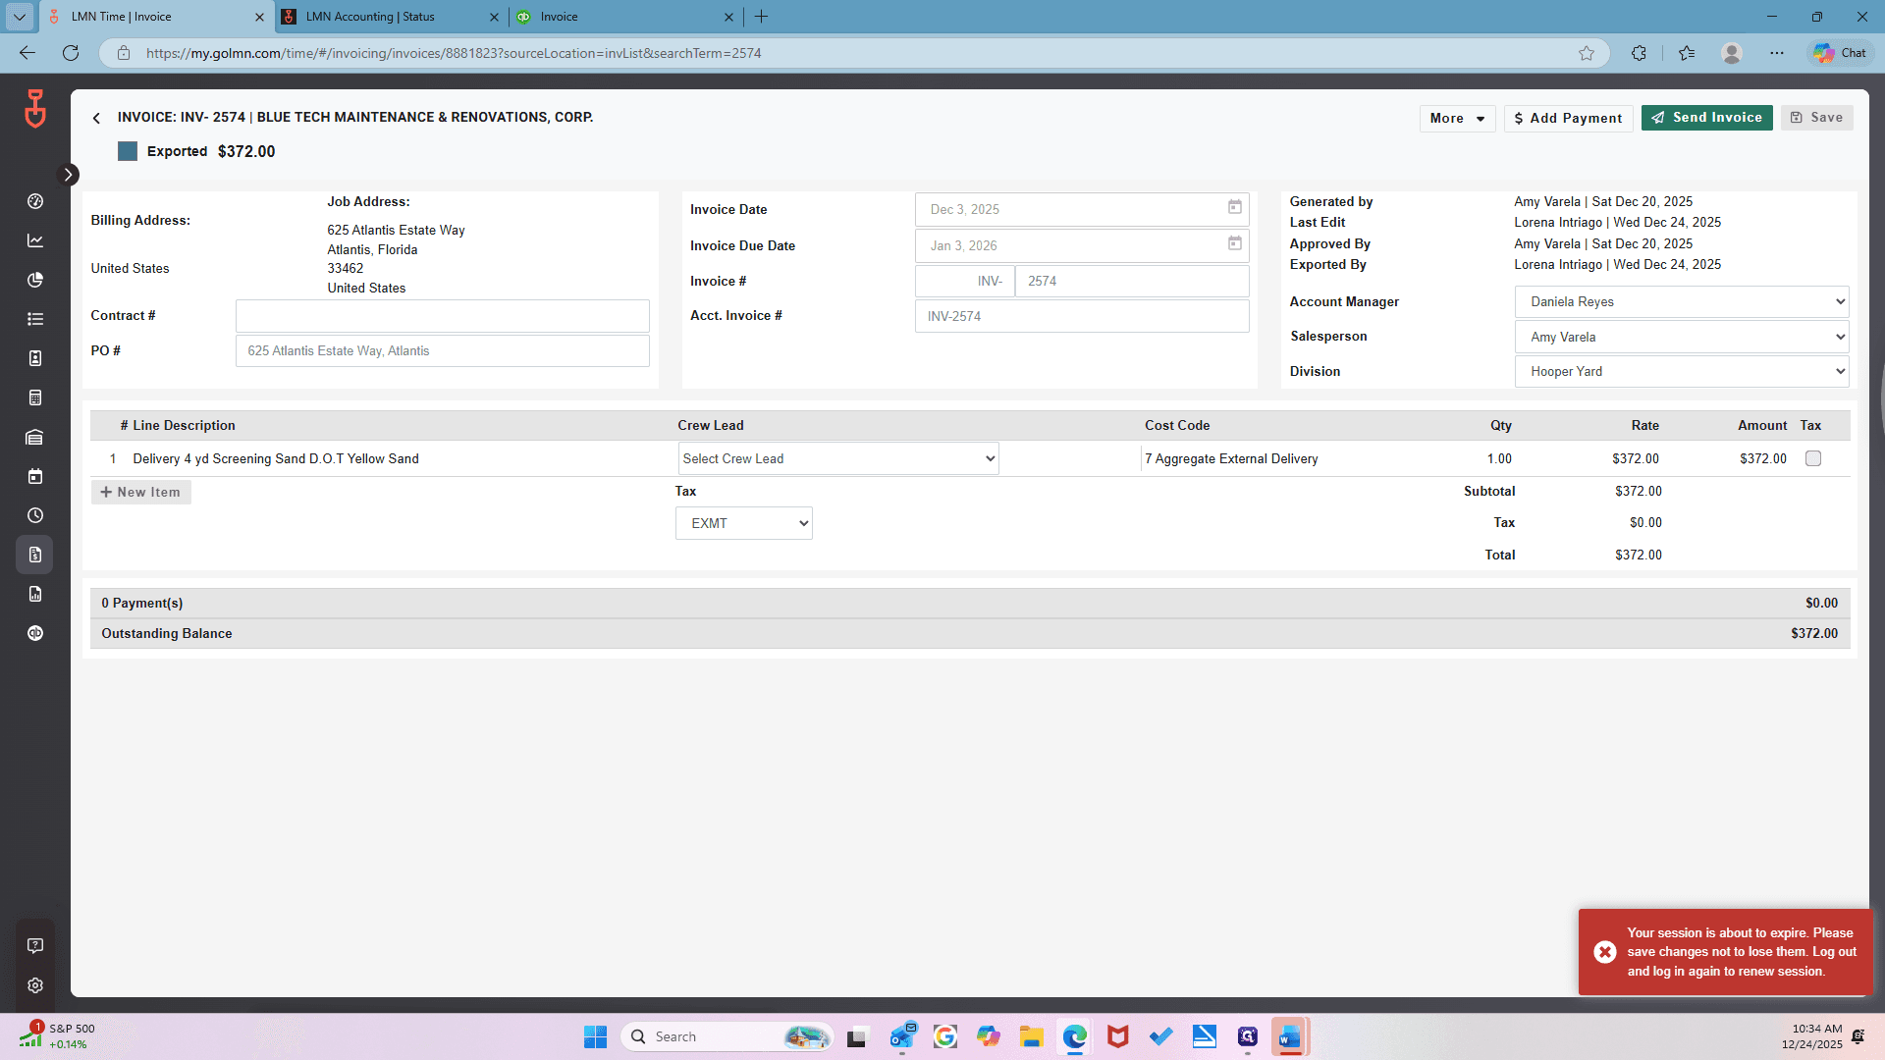This screenshot has height=1060, width=1885.
Task: Click the Save button
Action: click(x=1816, y=118)
